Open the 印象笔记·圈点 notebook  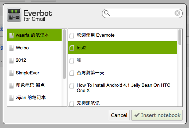tap(34, 85)
